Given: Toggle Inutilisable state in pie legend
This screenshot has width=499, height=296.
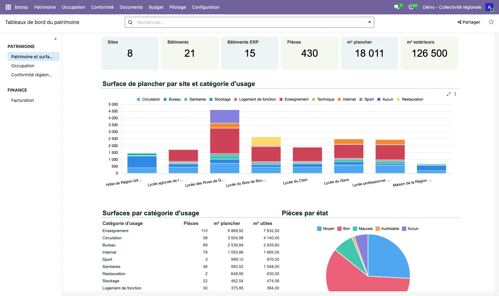Looking at the screenshot, I should (387, 229).
